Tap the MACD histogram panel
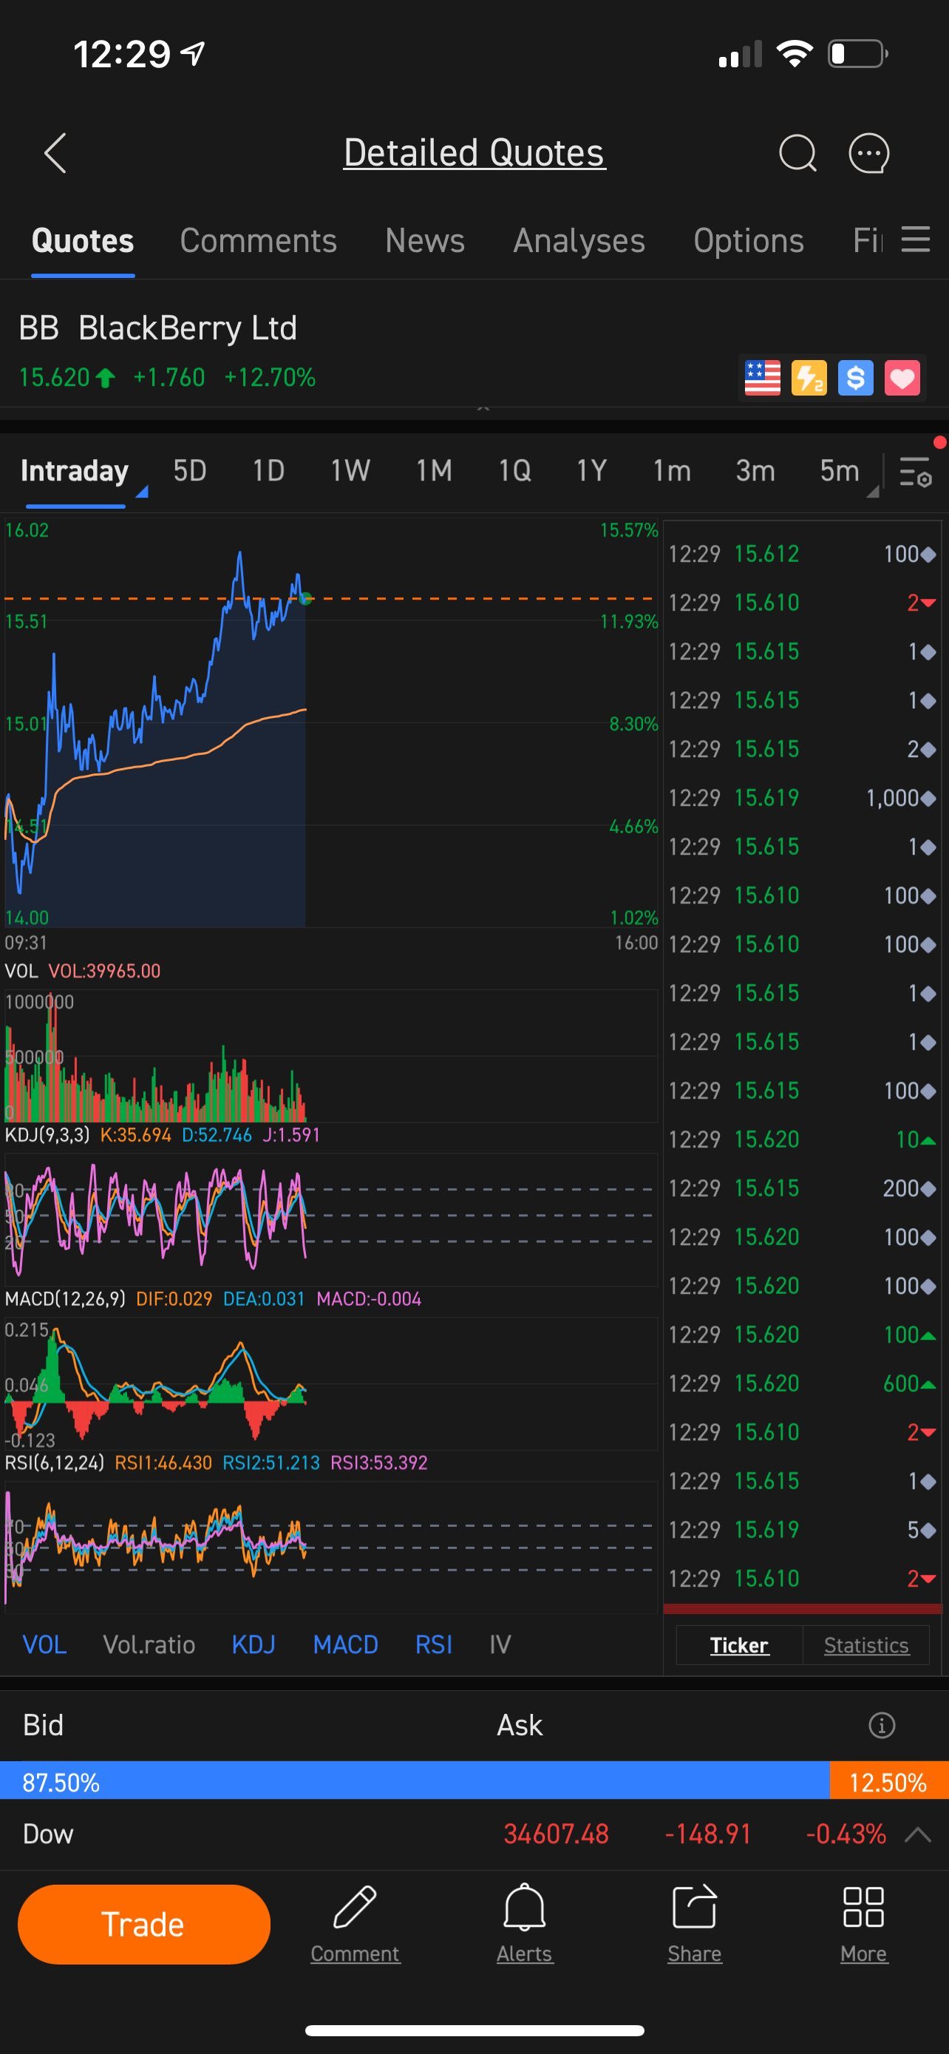 pos(330,1383)
